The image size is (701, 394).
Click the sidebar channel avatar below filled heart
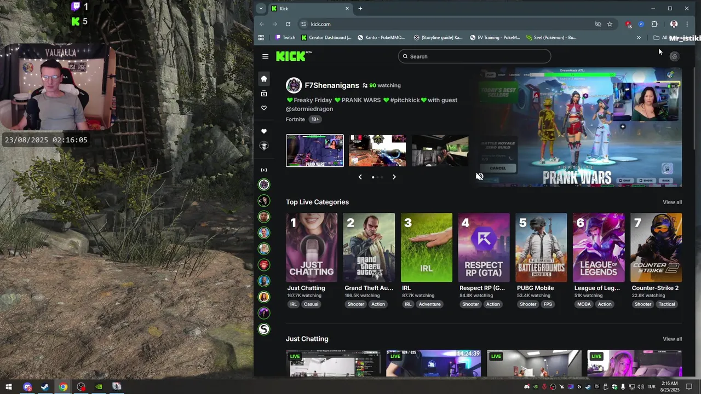264,146
